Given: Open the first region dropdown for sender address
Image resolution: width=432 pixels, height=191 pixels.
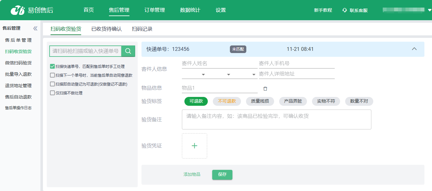Looking at the screenshot, I should 203,75.
